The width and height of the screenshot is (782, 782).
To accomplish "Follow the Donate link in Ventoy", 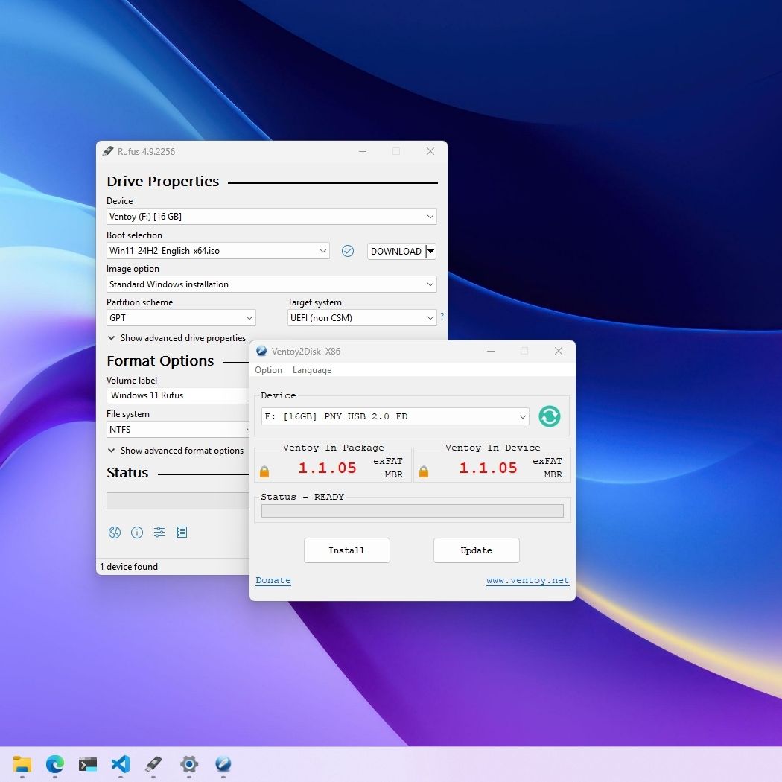I will click(273, 580).
